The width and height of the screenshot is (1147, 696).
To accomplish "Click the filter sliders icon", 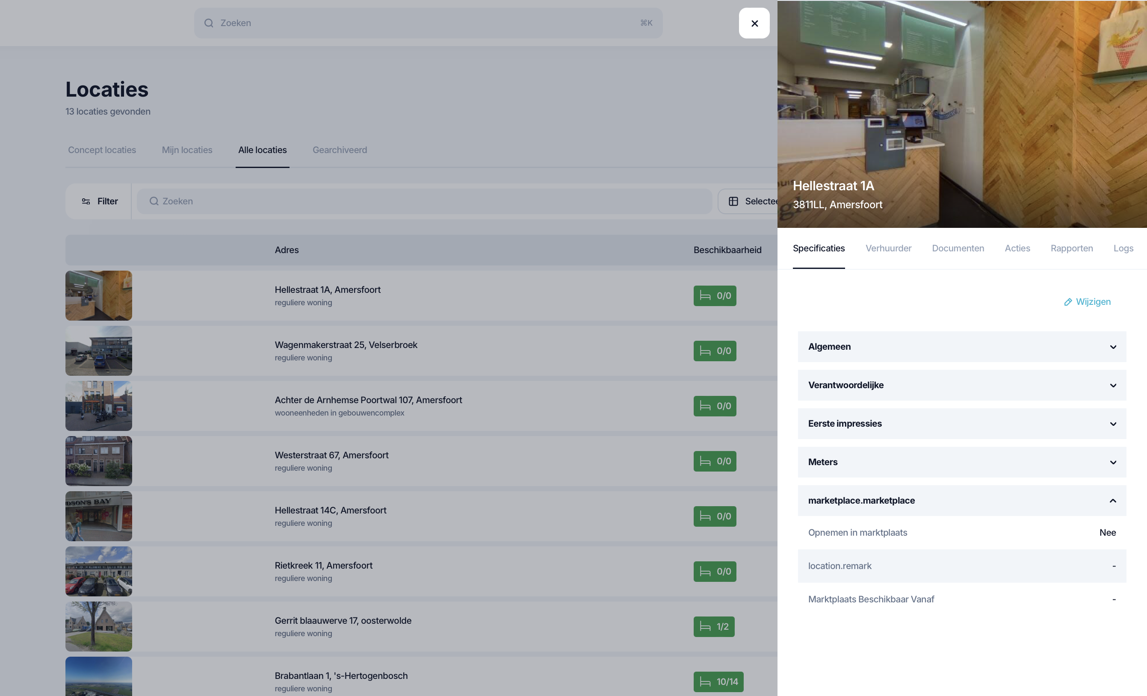I will [86, 201].
